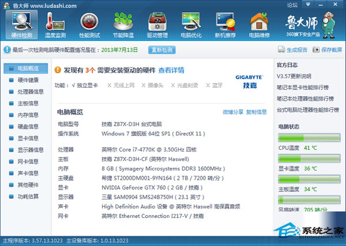The width and height of the screenshot is (346, 246).
Task: Click the 重新检测 re-scan button
Action: (x=162, y=50)
